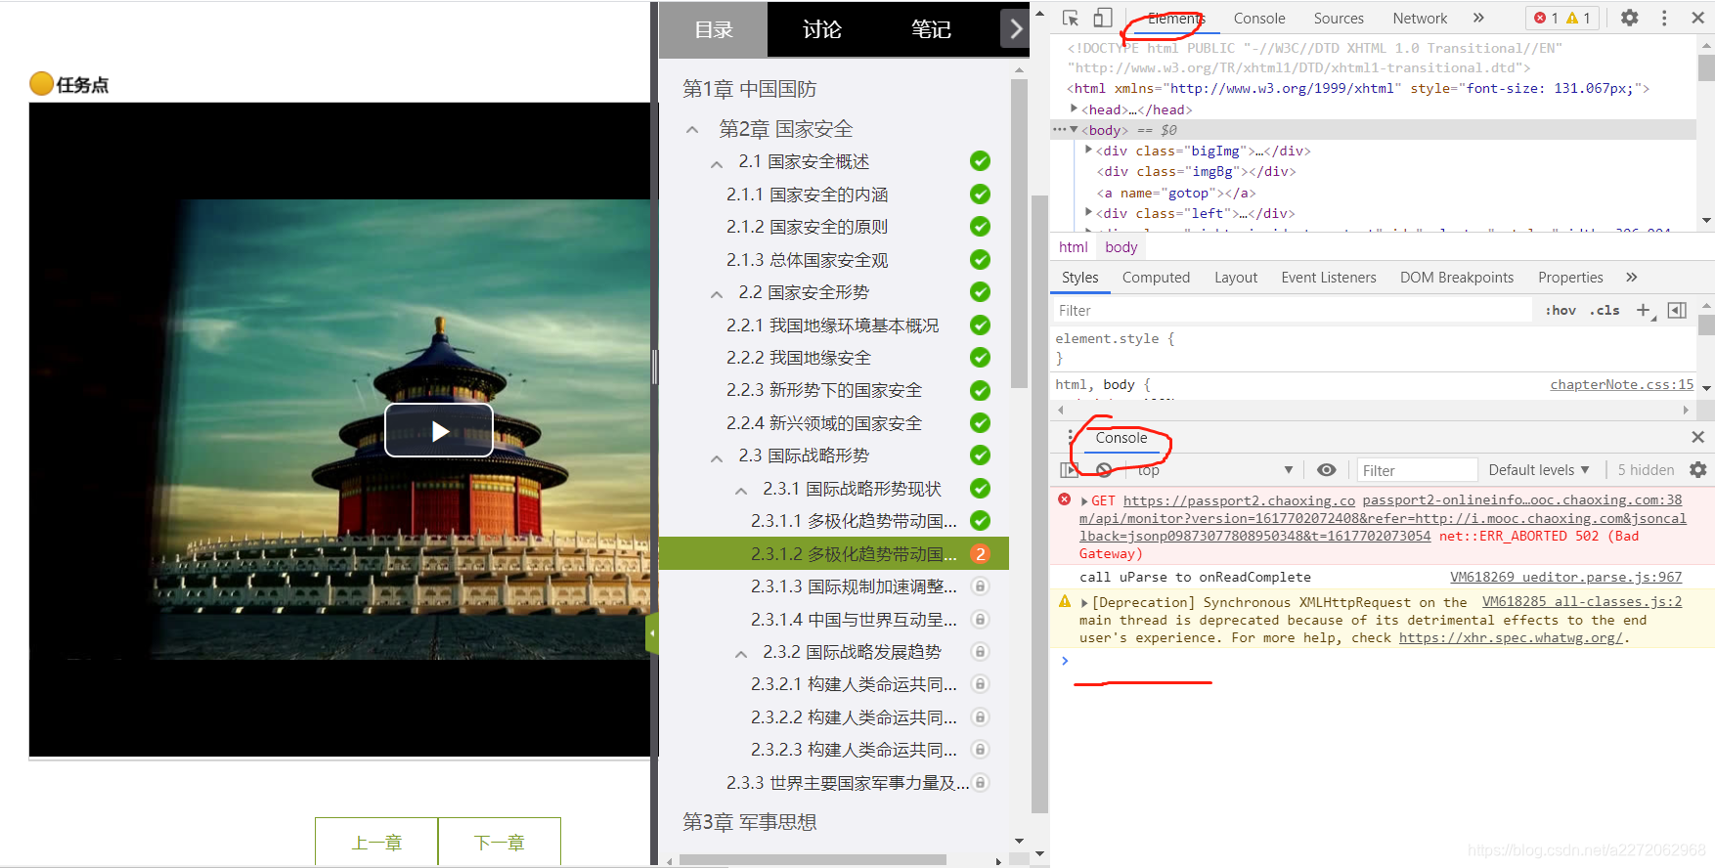Screen dimensions: 1715x868
Task: Click the console Filter input field
Action: [1417, 470]
